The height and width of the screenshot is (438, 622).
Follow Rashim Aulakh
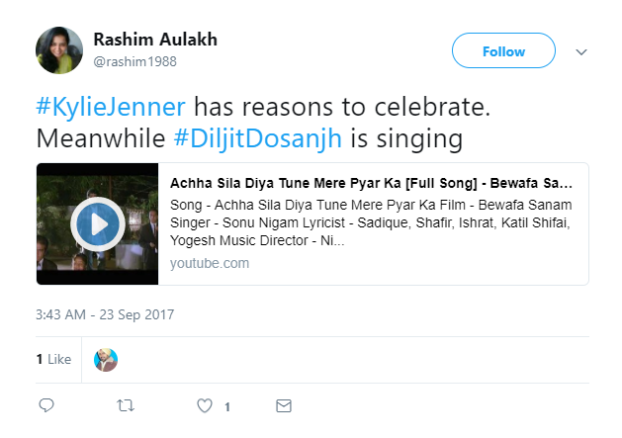coord(503,50)
